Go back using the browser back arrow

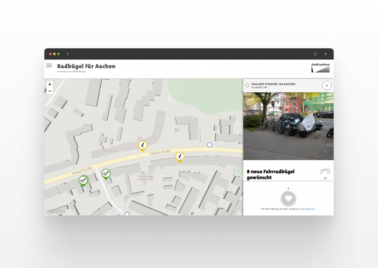pos(68,54)
